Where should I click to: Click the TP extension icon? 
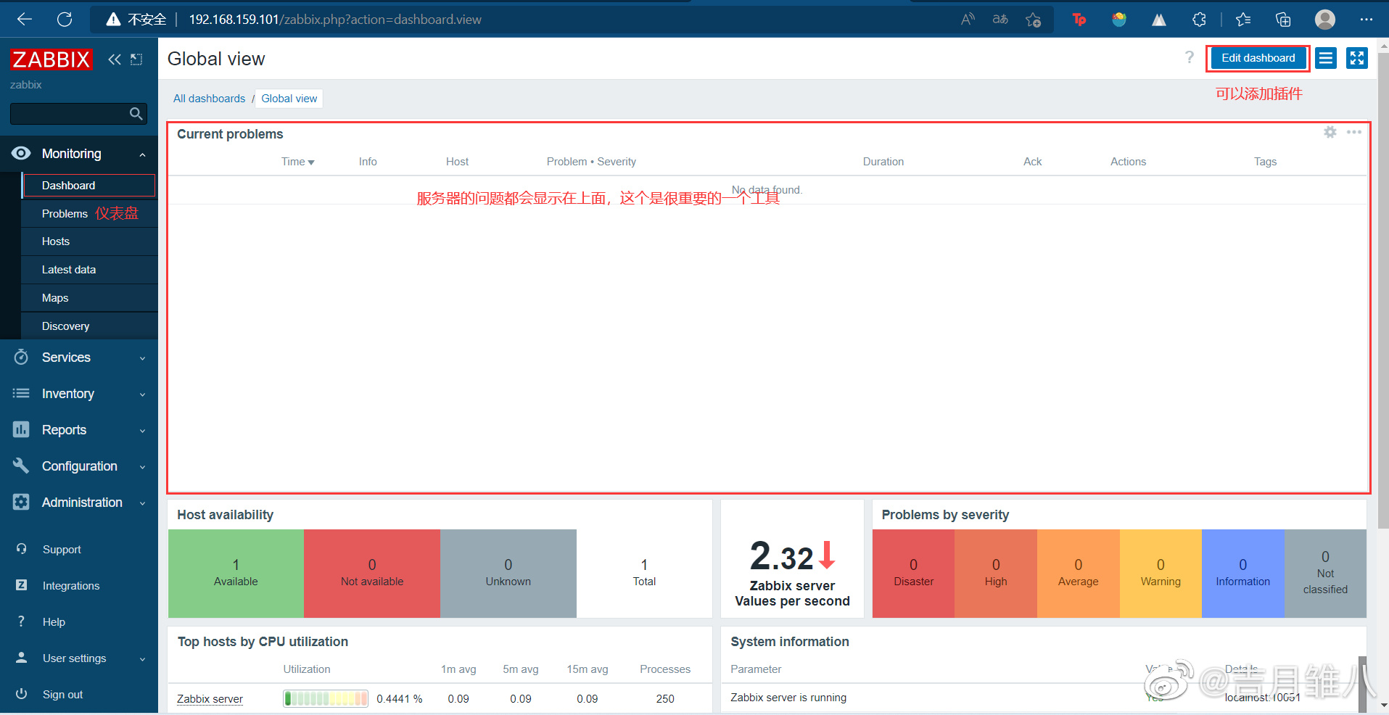[x=1079, y=20]
